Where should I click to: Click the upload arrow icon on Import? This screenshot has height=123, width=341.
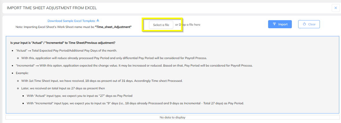pyautogui.click(x=274, y=24)
